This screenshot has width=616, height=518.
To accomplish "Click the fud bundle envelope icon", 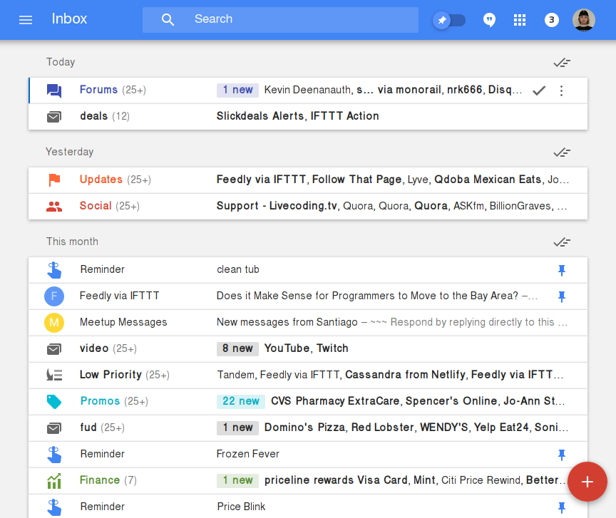I will (54, 428).
